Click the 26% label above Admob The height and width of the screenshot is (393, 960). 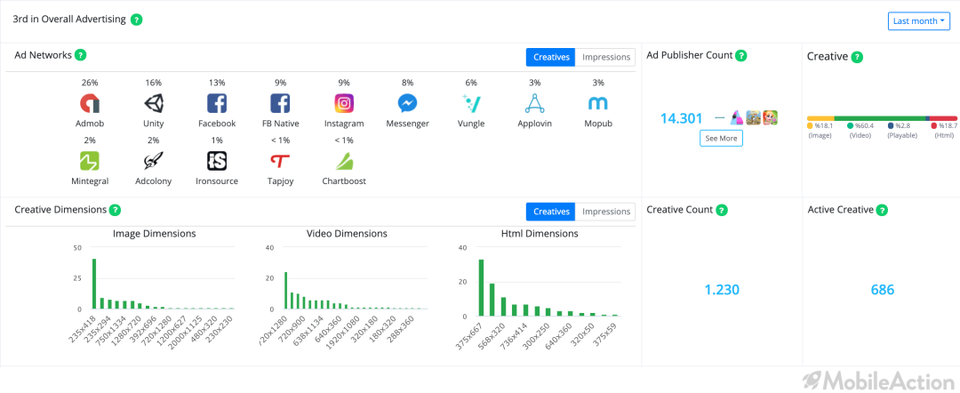point(90,83)
